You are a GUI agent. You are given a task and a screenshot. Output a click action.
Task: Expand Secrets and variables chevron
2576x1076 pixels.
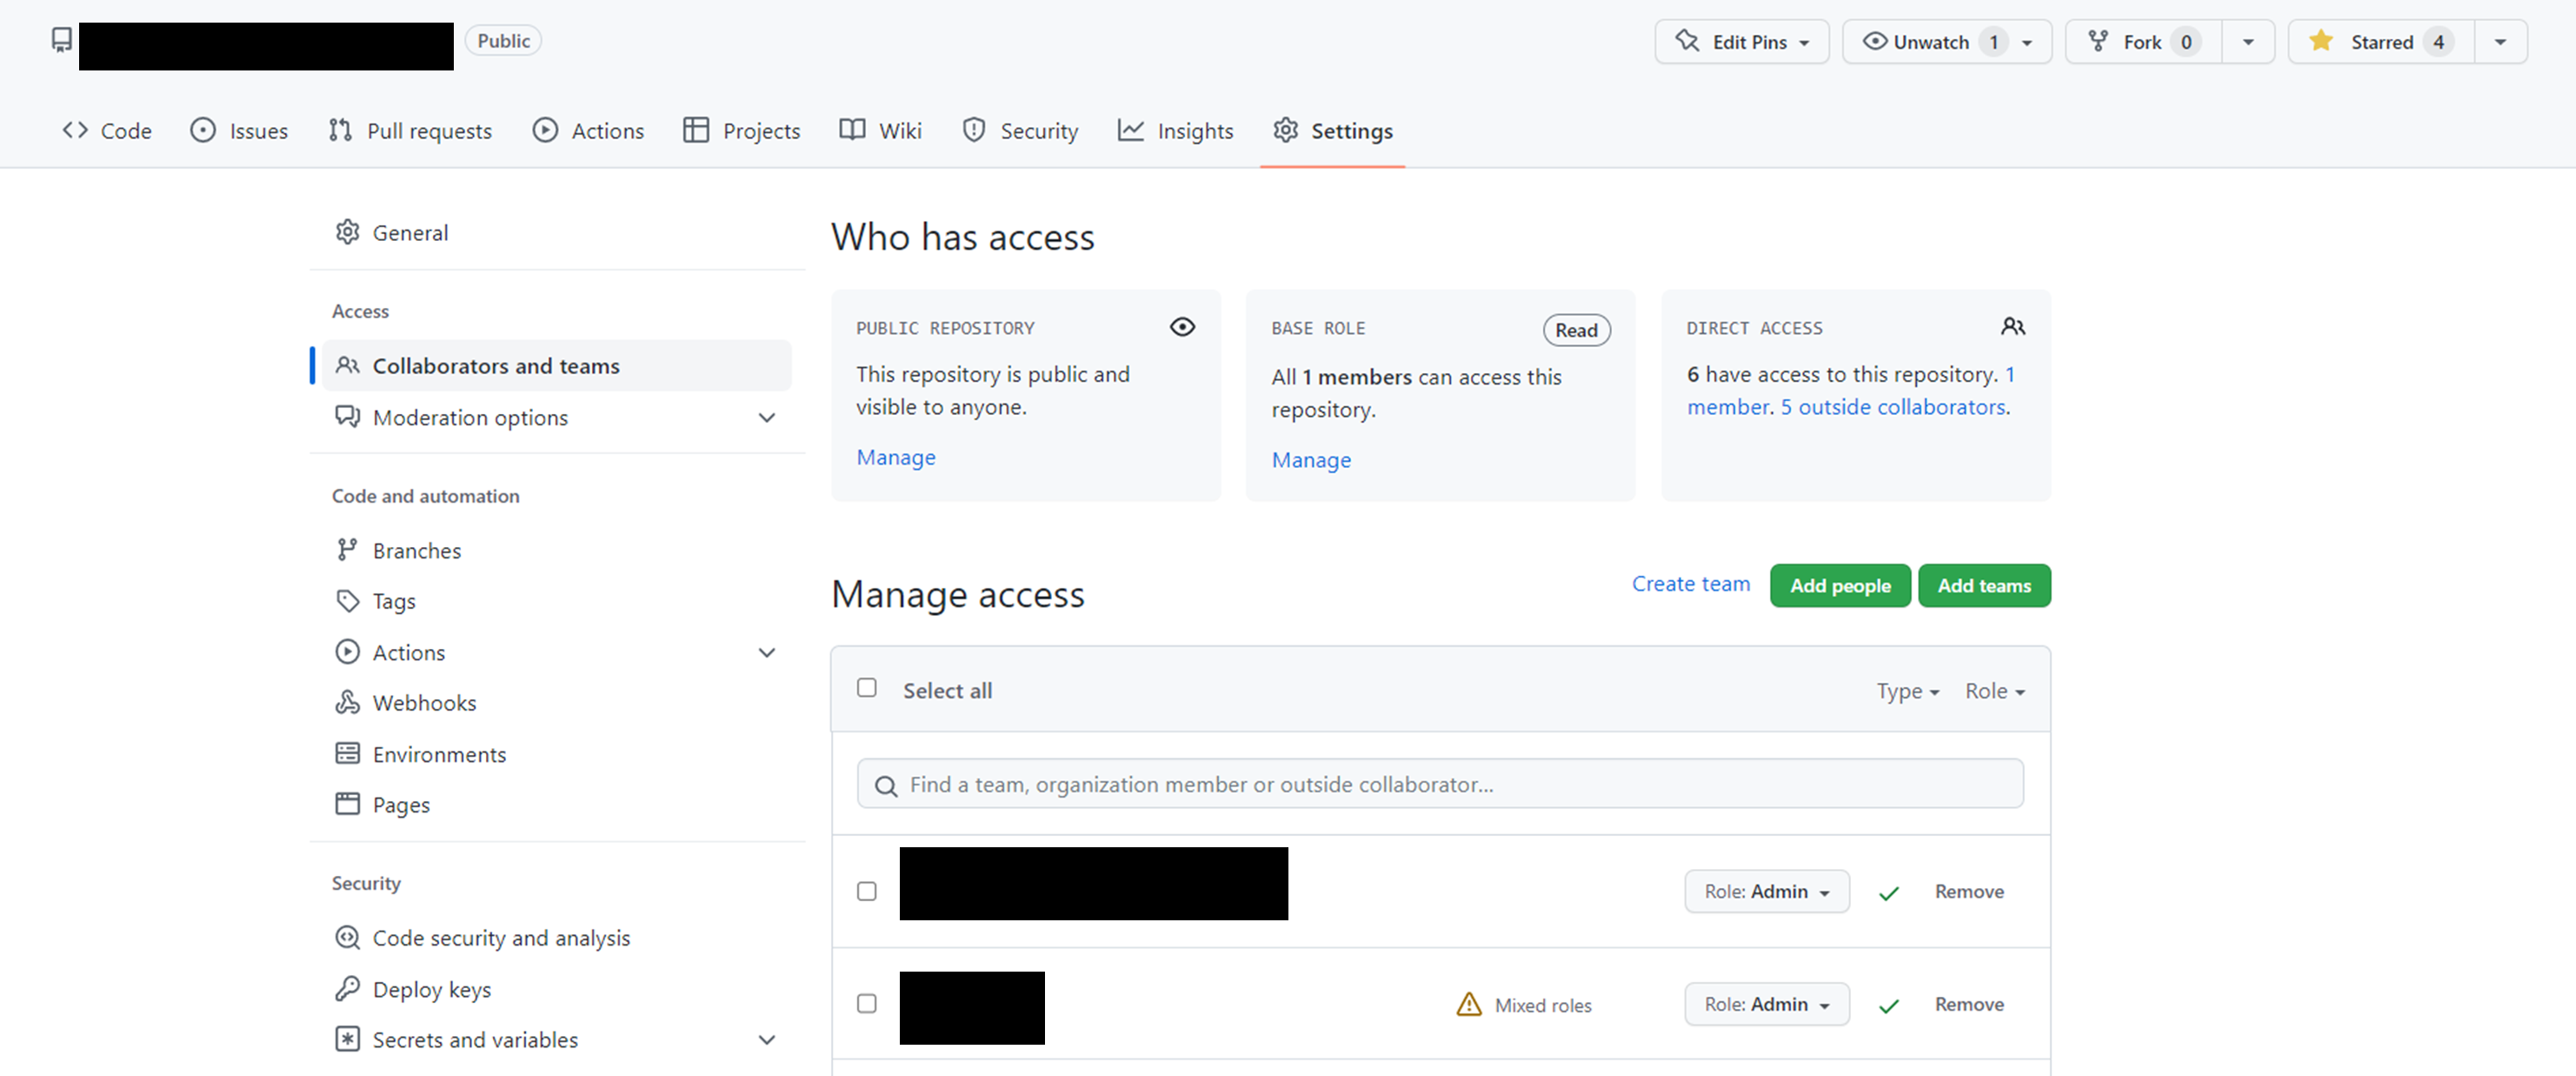(x=767, y=1040)
